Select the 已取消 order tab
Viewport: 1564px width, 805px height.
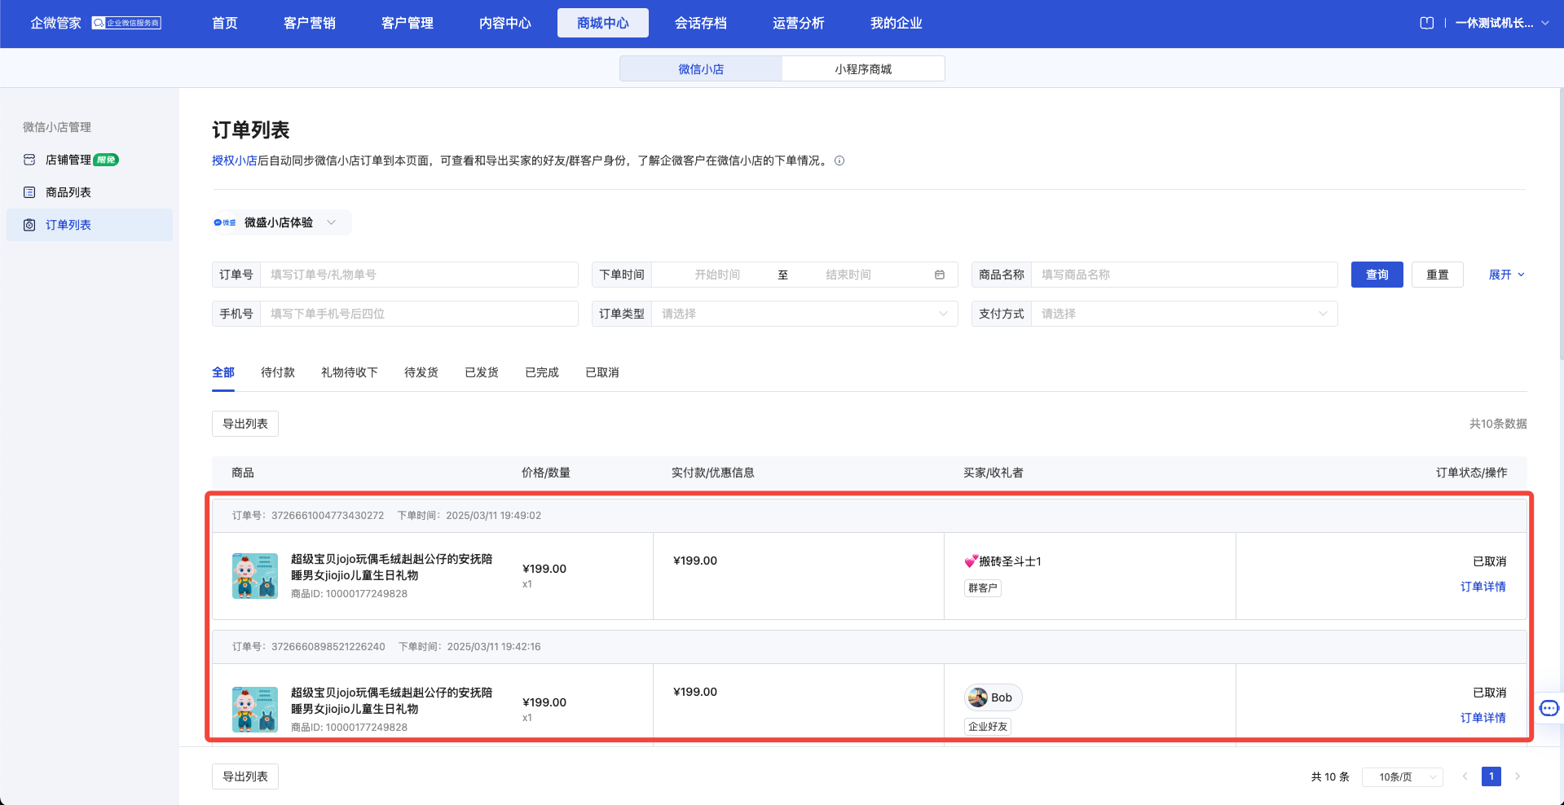click(602, 372)
